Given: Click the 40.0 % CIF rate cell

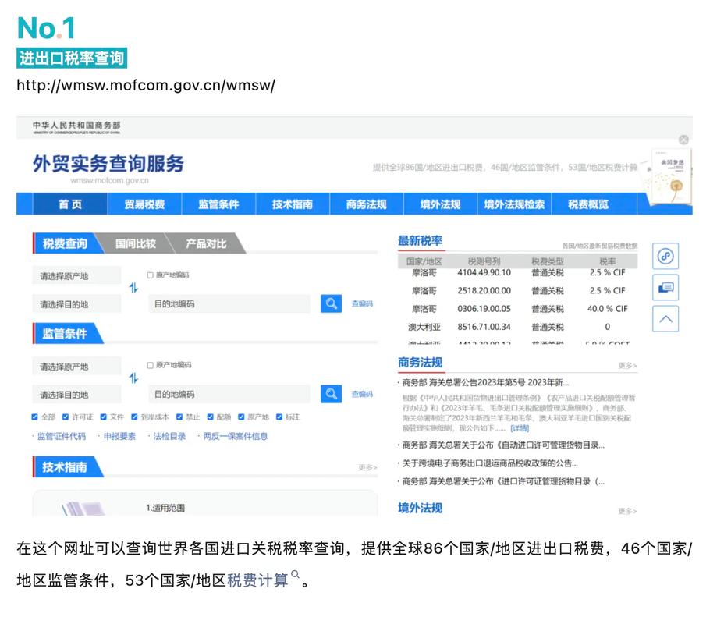Looking at the screenshot, I should tap(607, 308).
